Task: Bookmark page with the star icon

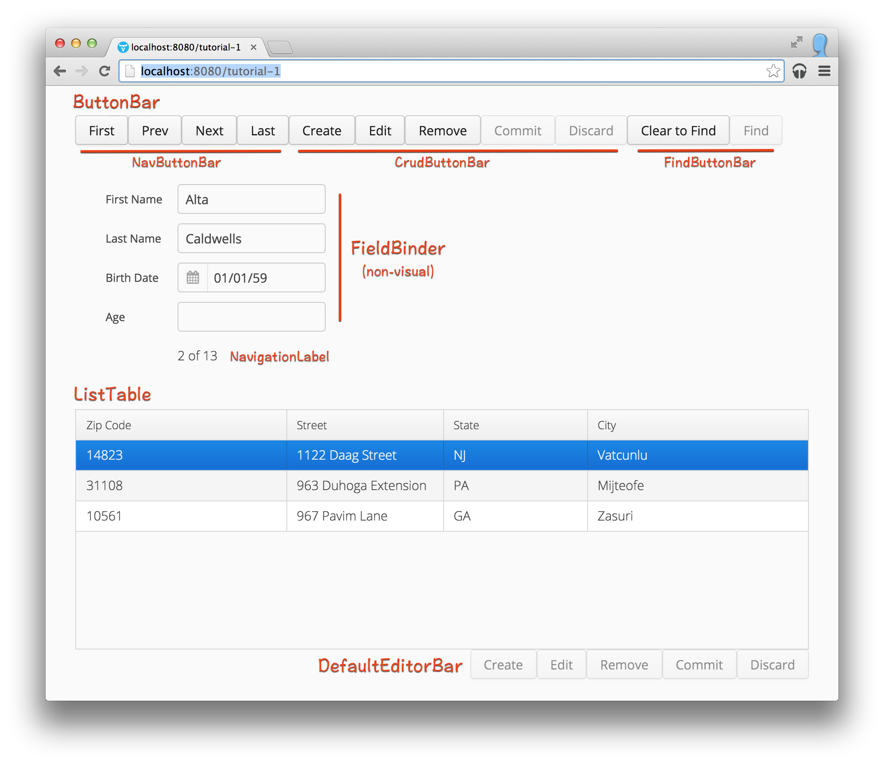Action: pyautogui.click(x=773, y=71)
